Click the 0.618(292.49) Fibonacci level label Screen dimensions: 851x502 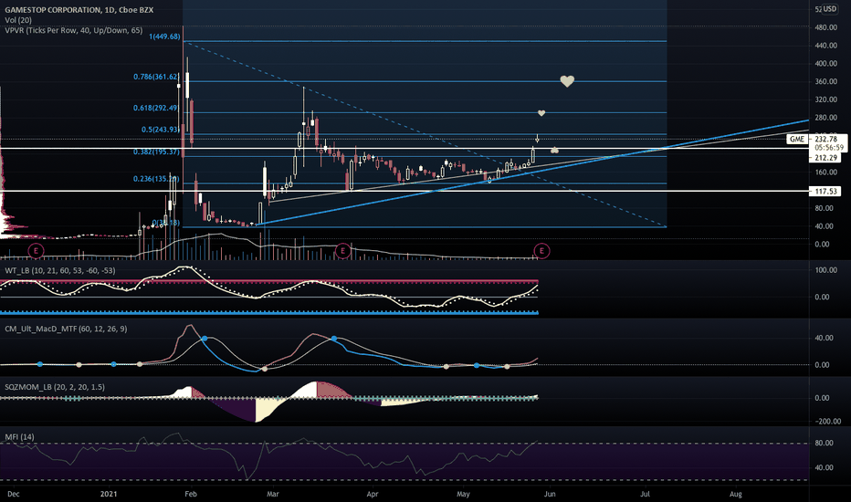tap(156, 108)
